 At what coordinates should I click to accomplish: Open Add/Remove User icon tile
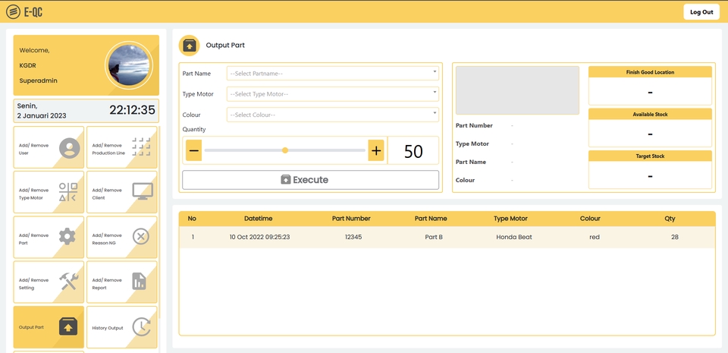point(70,149)
